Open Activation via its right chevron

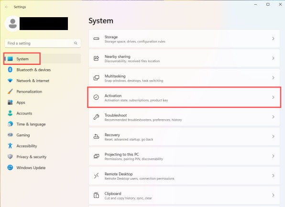(x=273, y=97)
